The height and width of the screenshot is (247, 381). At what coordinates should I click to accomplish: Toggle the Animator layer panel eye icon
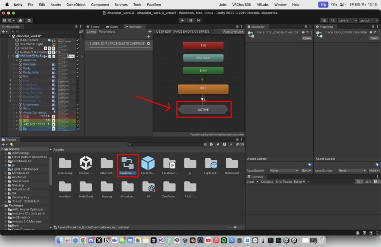click(150, 32)
